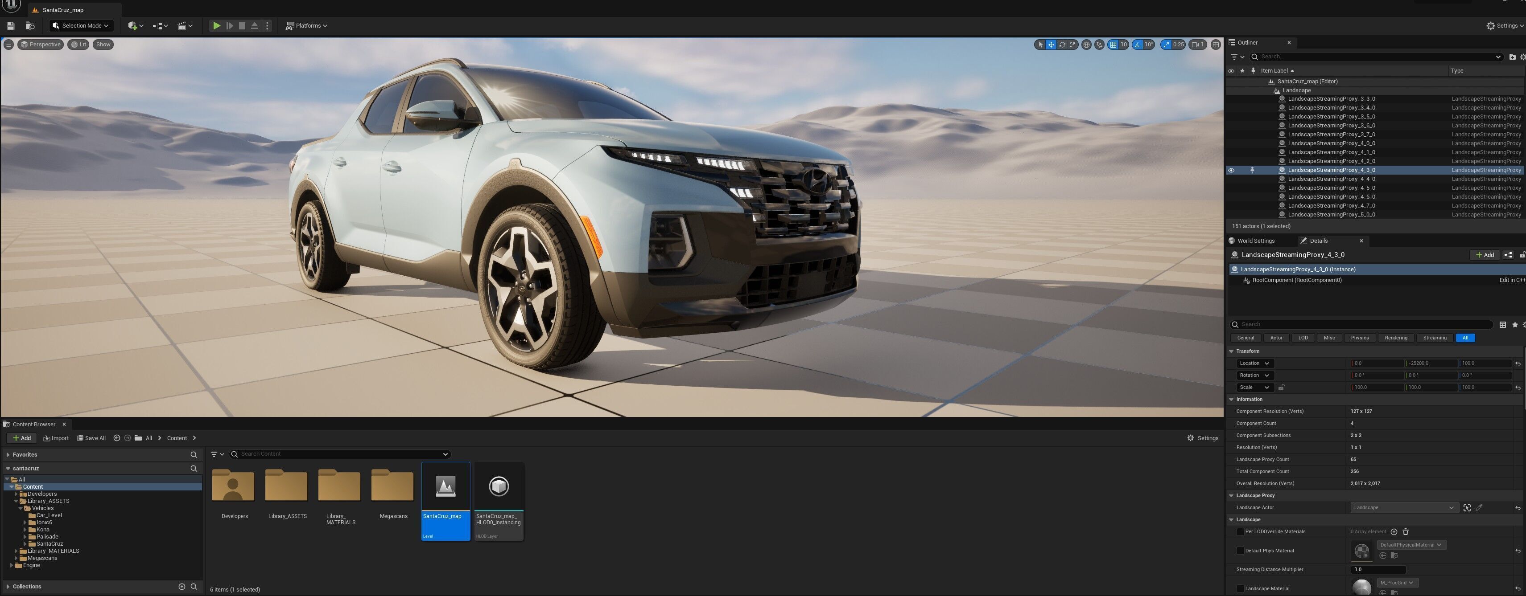Save the current level with the floppy icon
This screenshot has width=1526, height=596.
pos(10,25)
